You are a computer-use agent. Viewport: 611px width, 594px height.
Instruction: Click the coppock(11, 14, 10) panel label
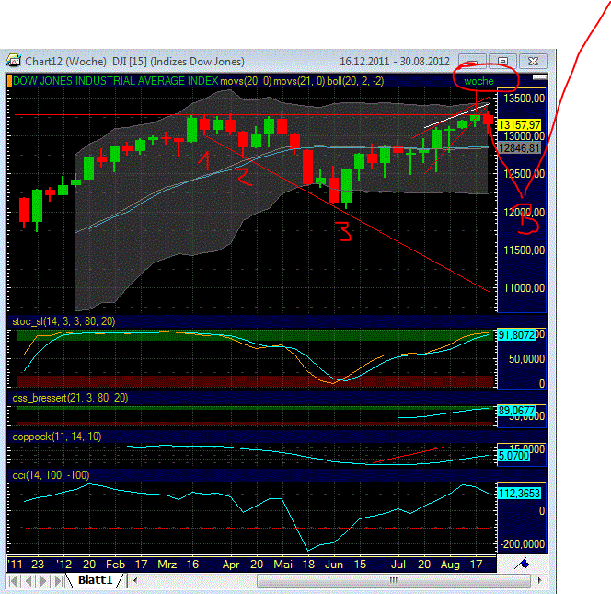coord(57,437)
